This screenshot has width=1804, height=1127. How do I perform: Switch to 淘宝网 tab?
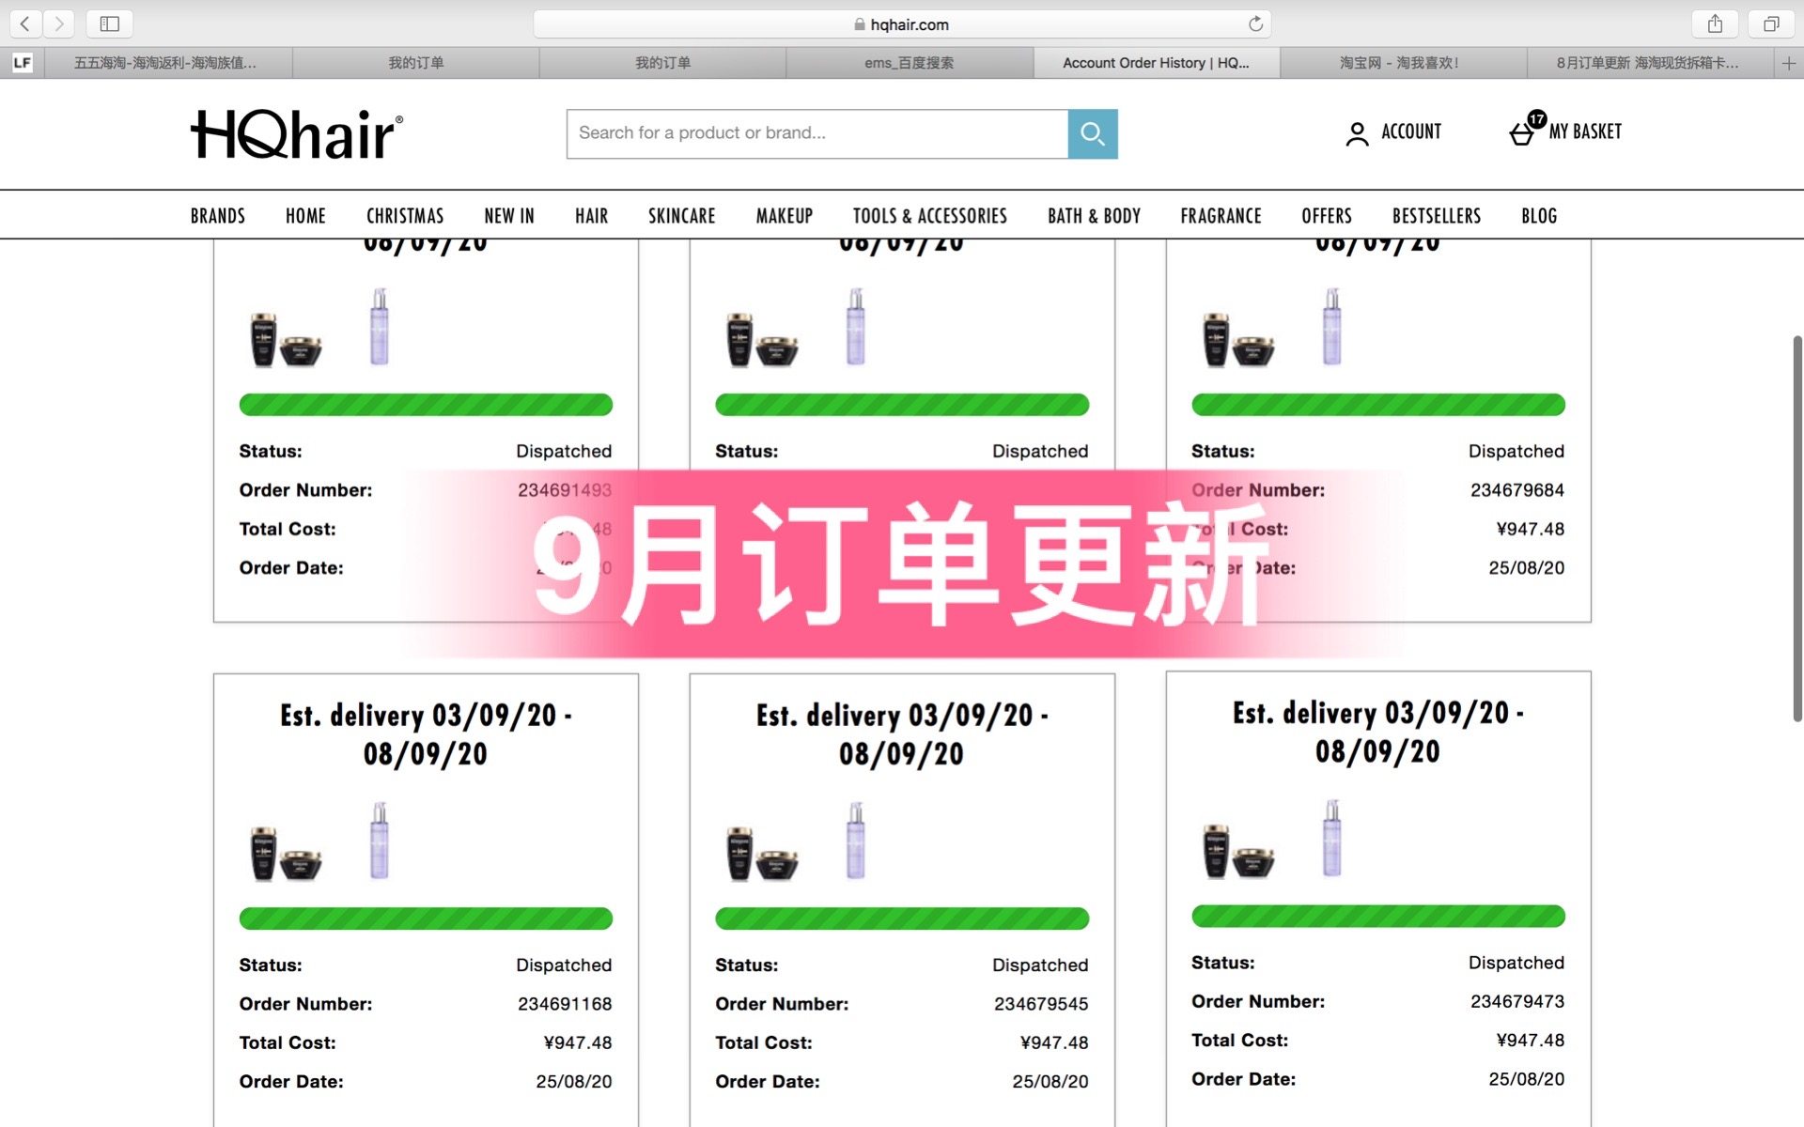[1400, 63]
